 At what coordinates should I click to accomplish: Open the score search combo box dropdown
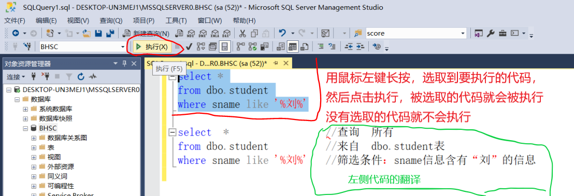click(463, 33)
